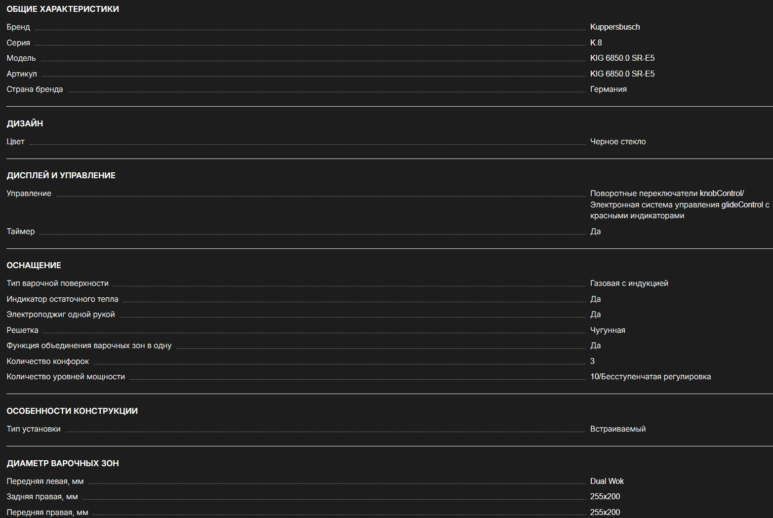This screenshot has width=773, height=518.
Task: Click the Dual Wok value
Action: (x=607, y=481)
